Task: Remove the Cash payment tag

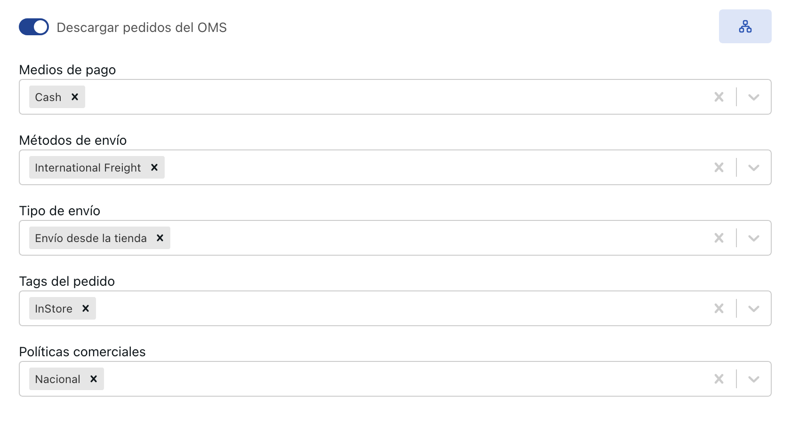Action: (75, 97)
